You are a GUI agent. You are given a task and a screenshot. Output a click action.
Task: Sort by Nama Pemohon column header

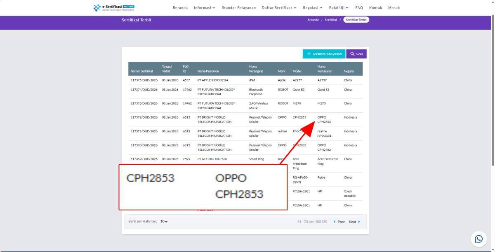[x=208, y=71]
